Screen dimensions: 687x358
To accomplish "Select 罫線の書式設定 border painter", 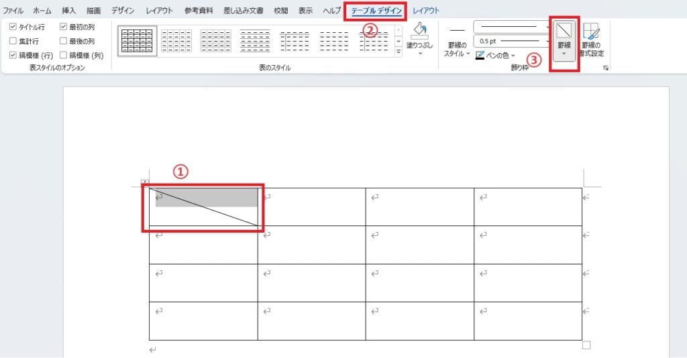I will [592, 40].
